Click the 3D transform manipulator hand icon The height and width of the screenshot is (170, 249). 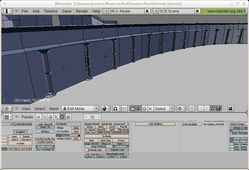click(x=133, y=109)
